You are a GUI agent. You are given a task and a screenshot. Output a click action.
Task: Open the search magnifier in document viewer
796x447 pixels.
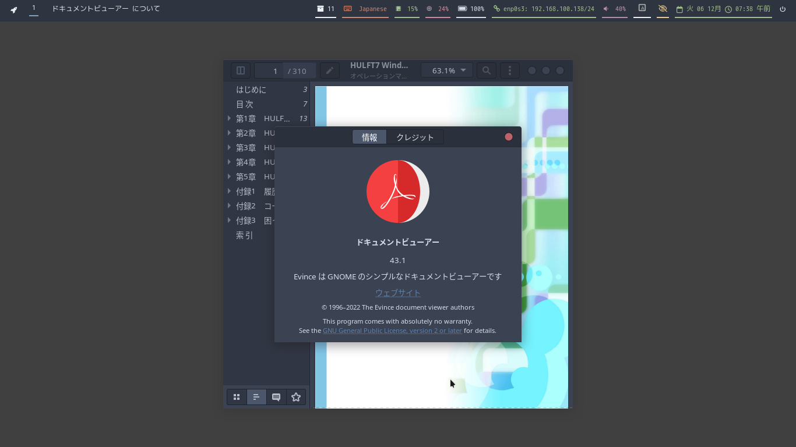point(486,70)
